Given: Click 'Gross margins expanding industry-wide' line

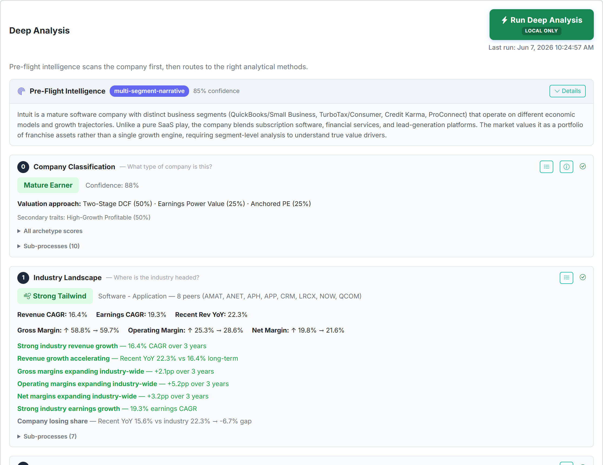Looking at the screenshot, I should point(116,371).
